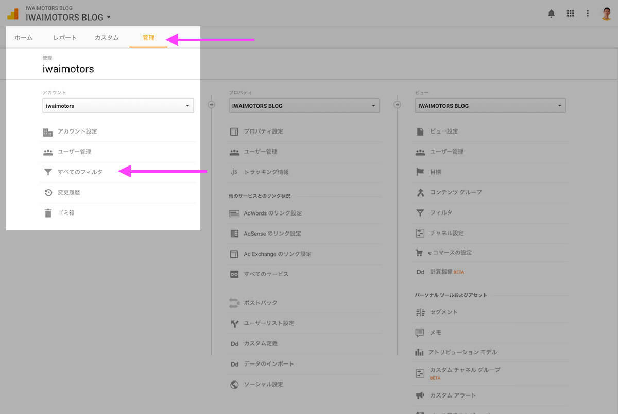Screen dimensions: 618x414
Task: Click the funnel icon beside すべてのフィルタ
Action: 48,172
